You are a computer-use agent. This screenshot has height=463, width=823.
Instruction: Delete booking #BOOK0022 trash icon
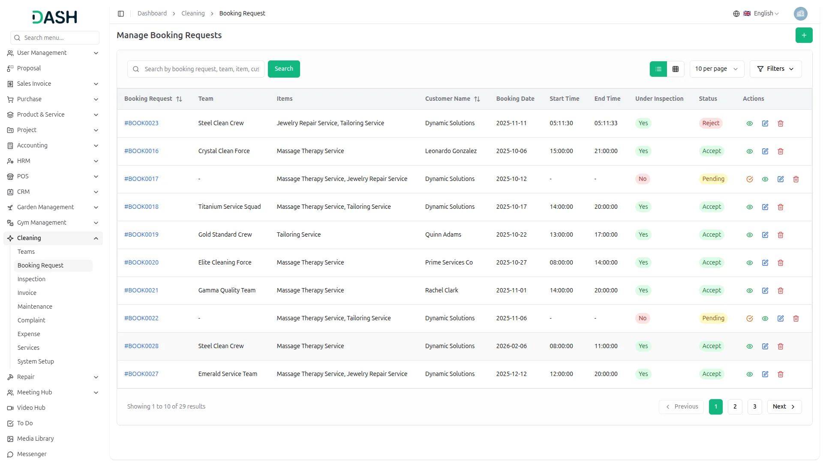[x=796, y=319]
